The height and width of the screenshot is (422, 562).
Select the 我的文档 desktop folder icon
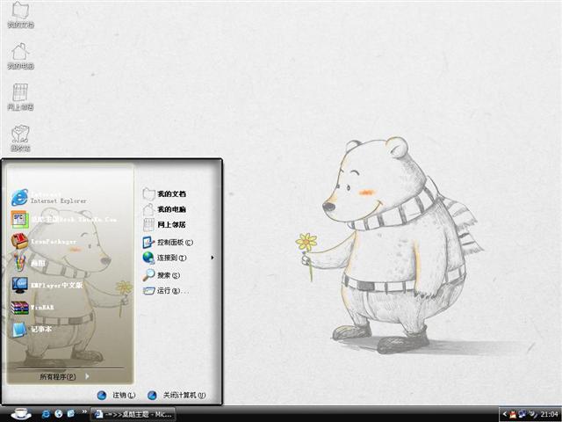click(20, 14)
